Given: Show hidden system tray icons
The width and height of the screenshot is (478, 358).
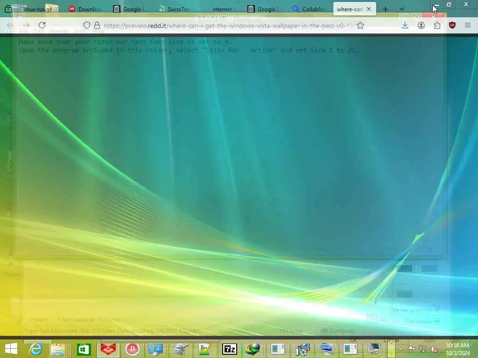Looking at the screenshot, I should [400, 349].
